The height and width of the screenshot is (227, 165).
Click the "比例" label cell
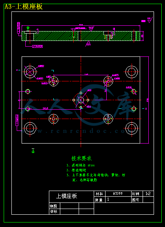(x=137, y=194)
